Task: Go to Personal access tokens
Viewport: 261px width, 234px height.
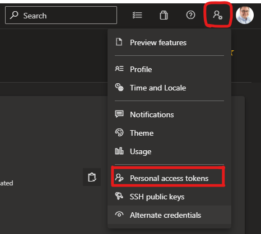Action: click(169, 178)
